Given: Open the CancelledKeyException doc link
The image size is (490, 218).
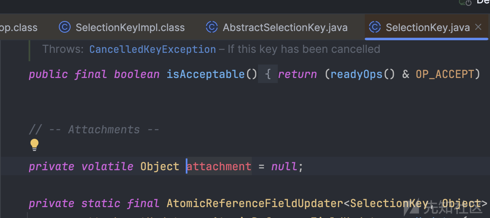Looking at the screenshot, I should pyautogui.click(x=153, y=49).
